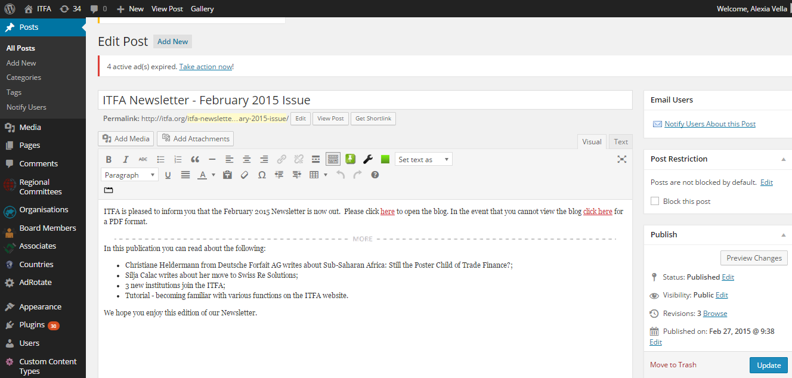Open Appearance in the sidebar
Viewport: 792px width, 378px height.
(x=43, y=307)
